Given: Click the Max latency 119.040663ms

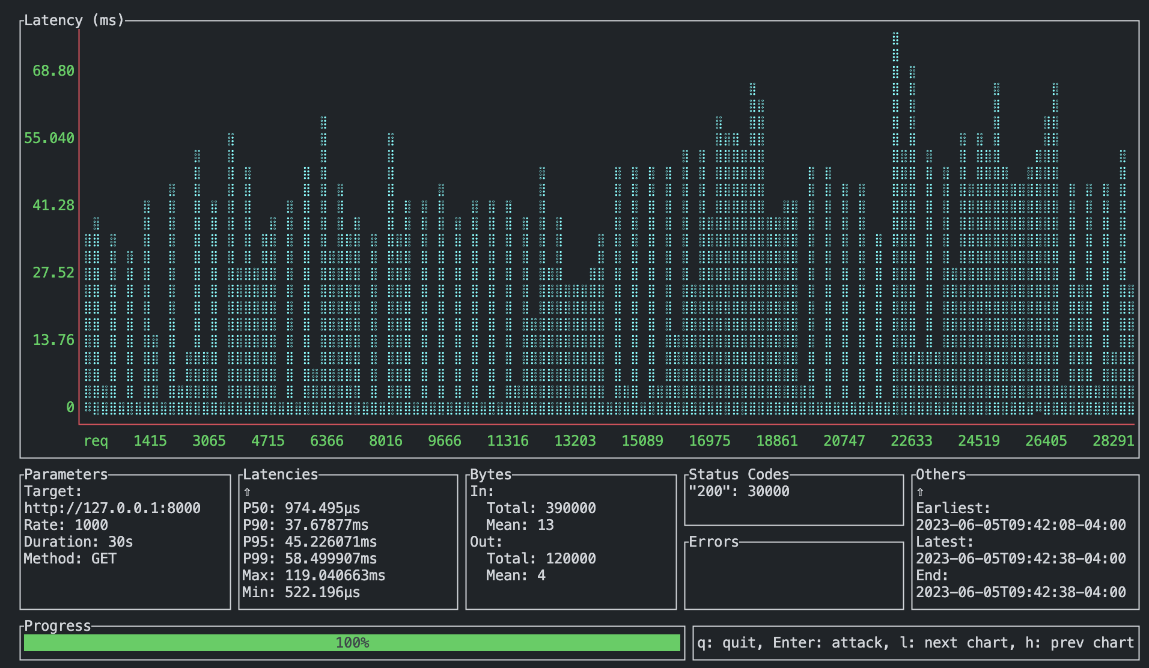Looking at the screenshot, I should [314, 575].
